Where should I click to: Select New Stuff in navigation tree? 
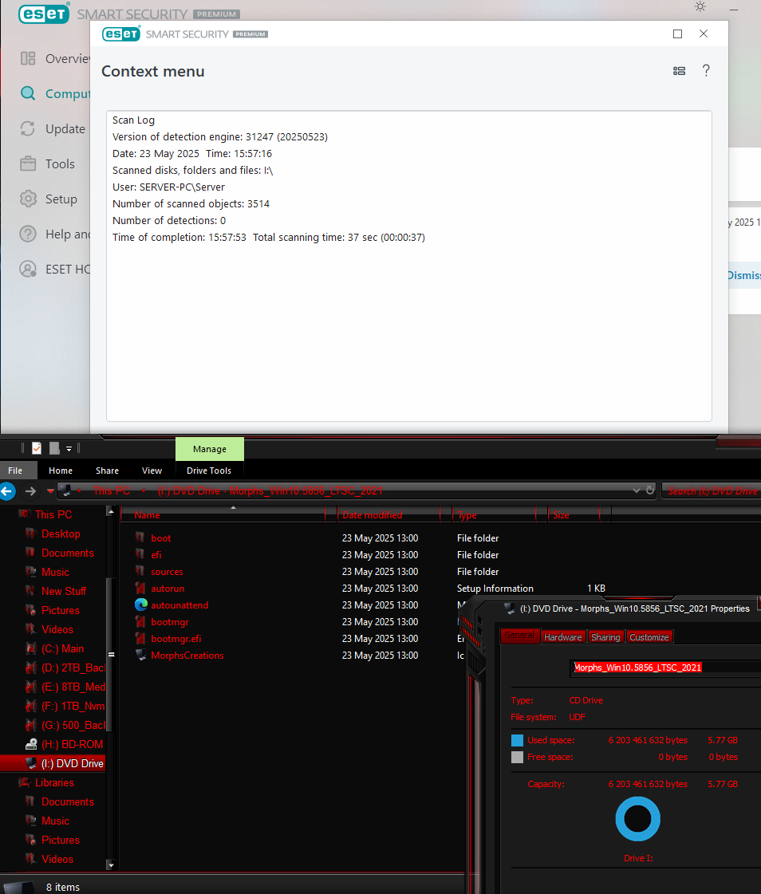tap(63, 591)
